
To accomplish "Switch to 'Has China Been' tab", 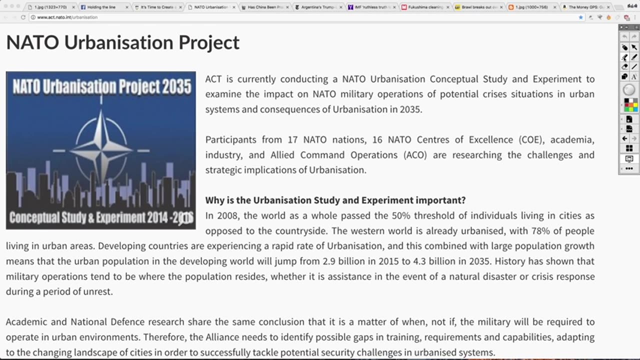I will [265, 7].
